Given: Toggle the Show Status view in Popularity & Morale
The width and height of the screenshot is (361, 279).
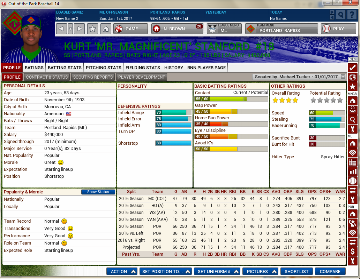Looking at the screenshot, I should [x=98, y=192].
